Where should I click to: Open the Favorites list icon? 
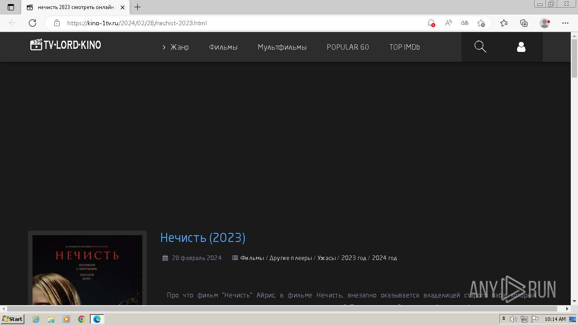pyautogui.click(x=504, y=23)
